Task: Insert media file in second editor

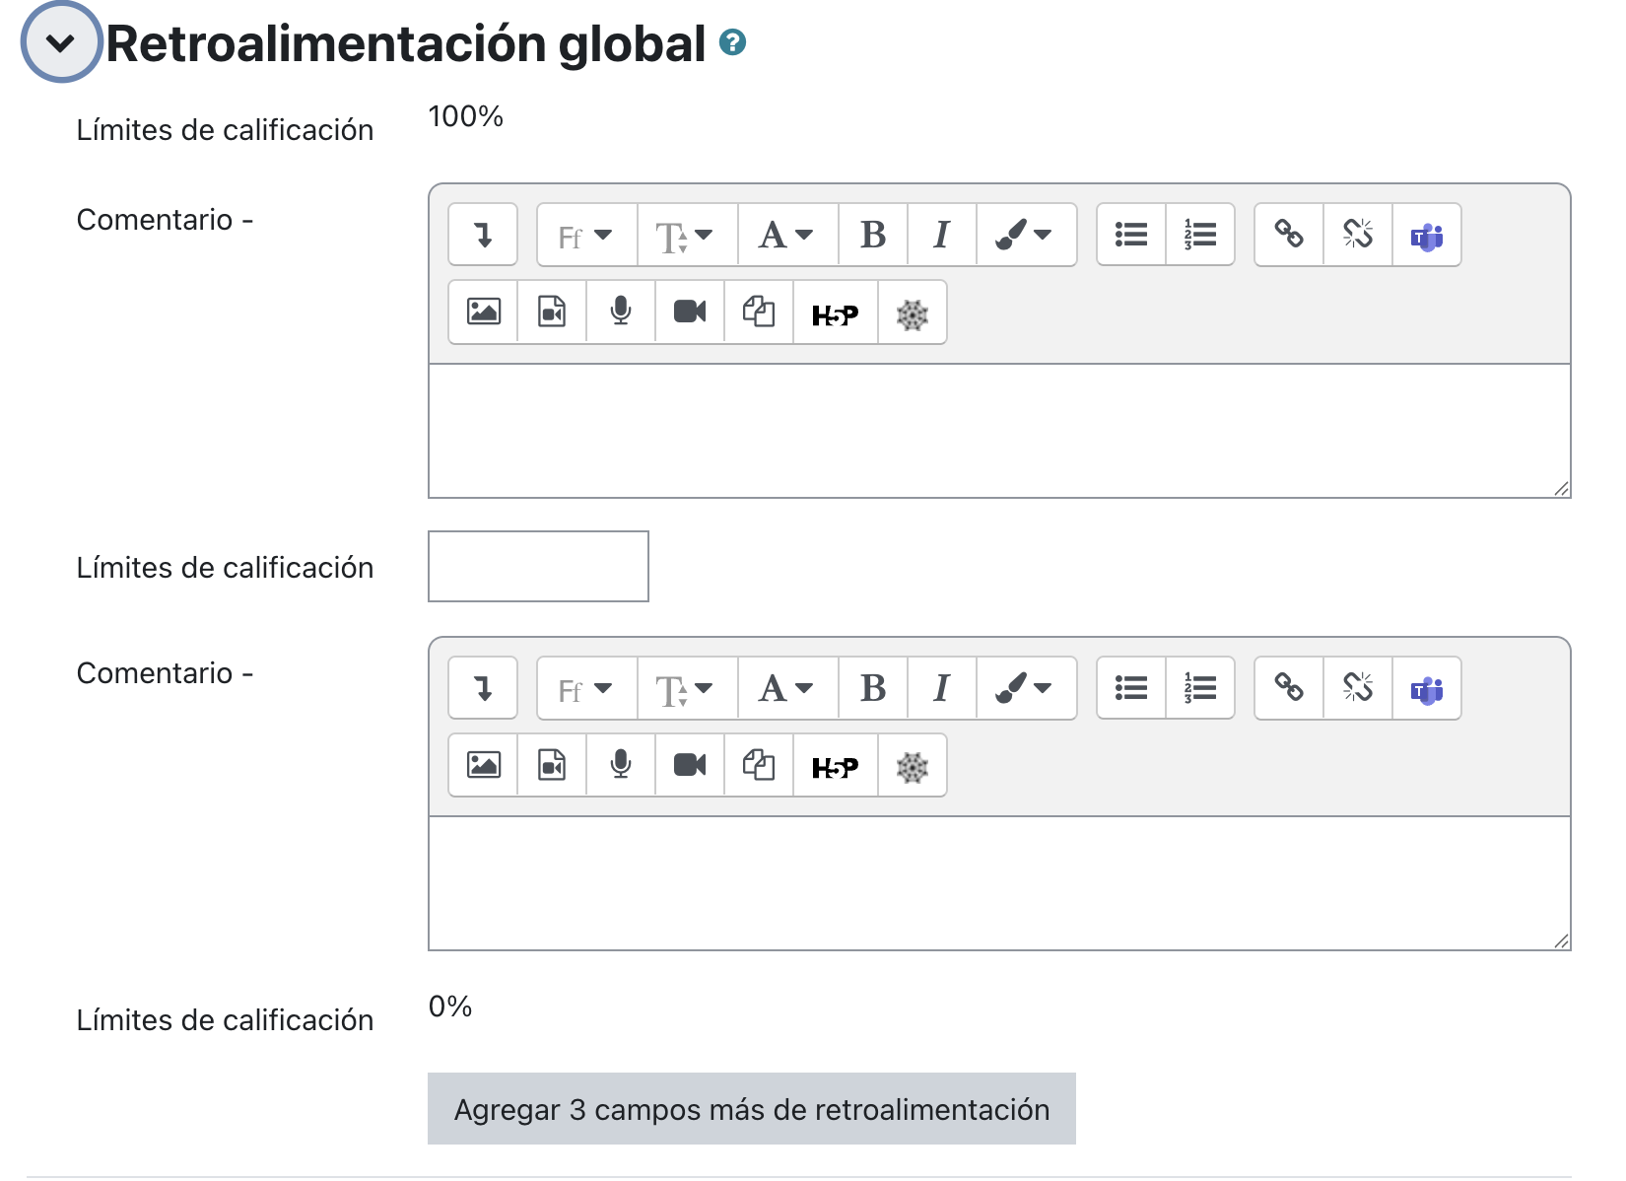Action: tap(552, 765)
